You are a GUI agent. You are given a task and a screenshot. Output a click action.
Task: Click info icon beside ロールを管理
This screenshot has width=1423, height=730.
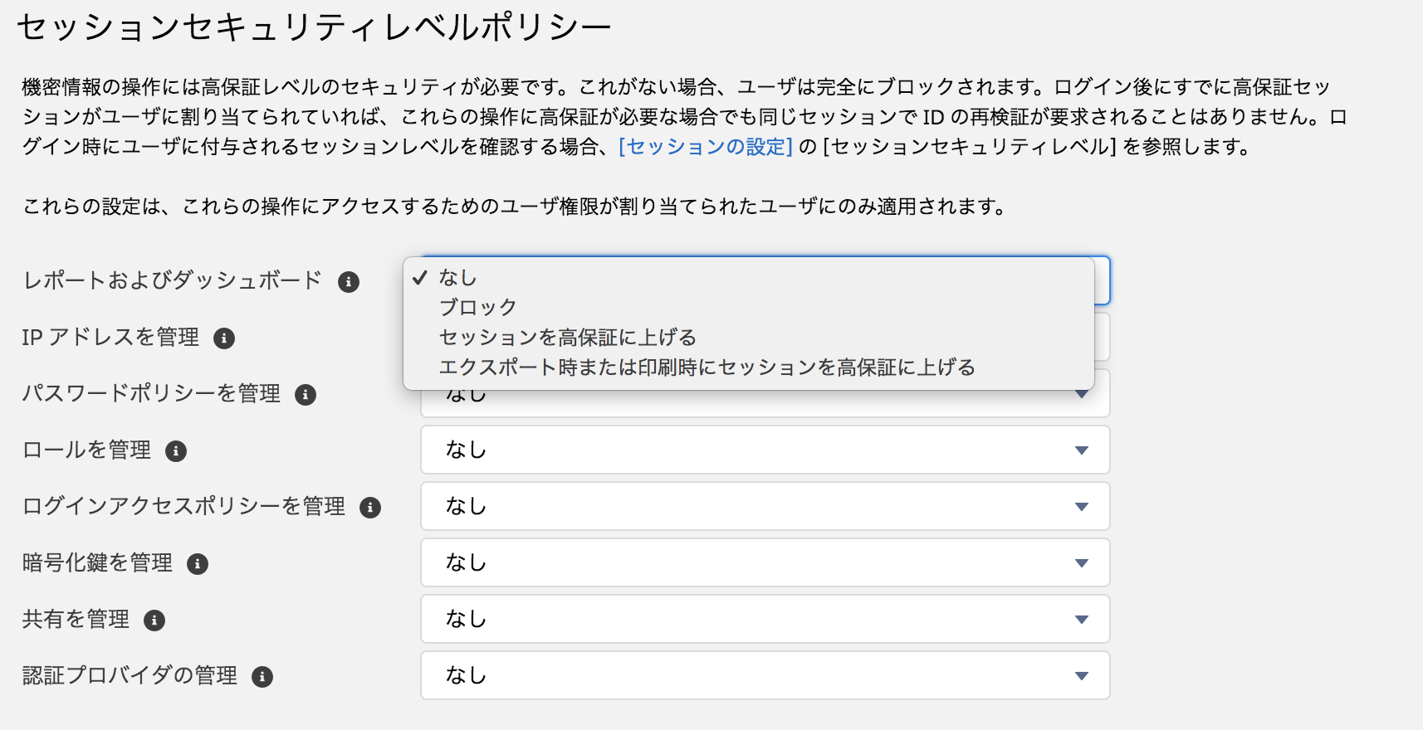tap(176, 451)
